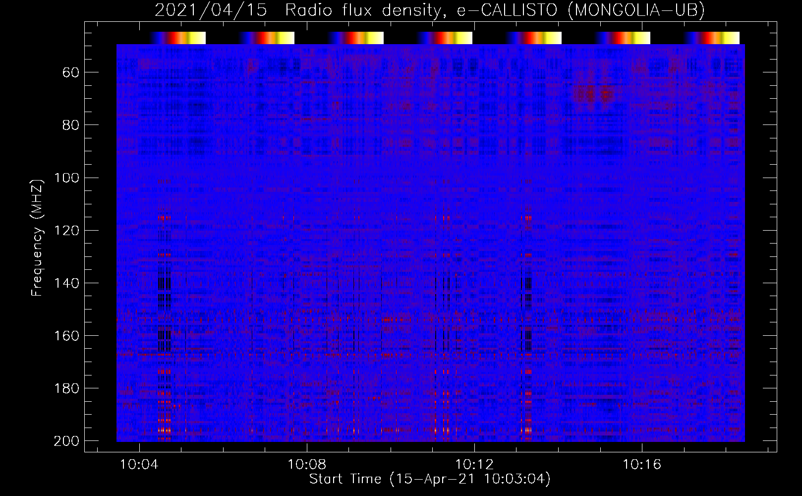802x496 pixels.
Task: Click the 160 frequency tick label
Action: tap(66, 336)
